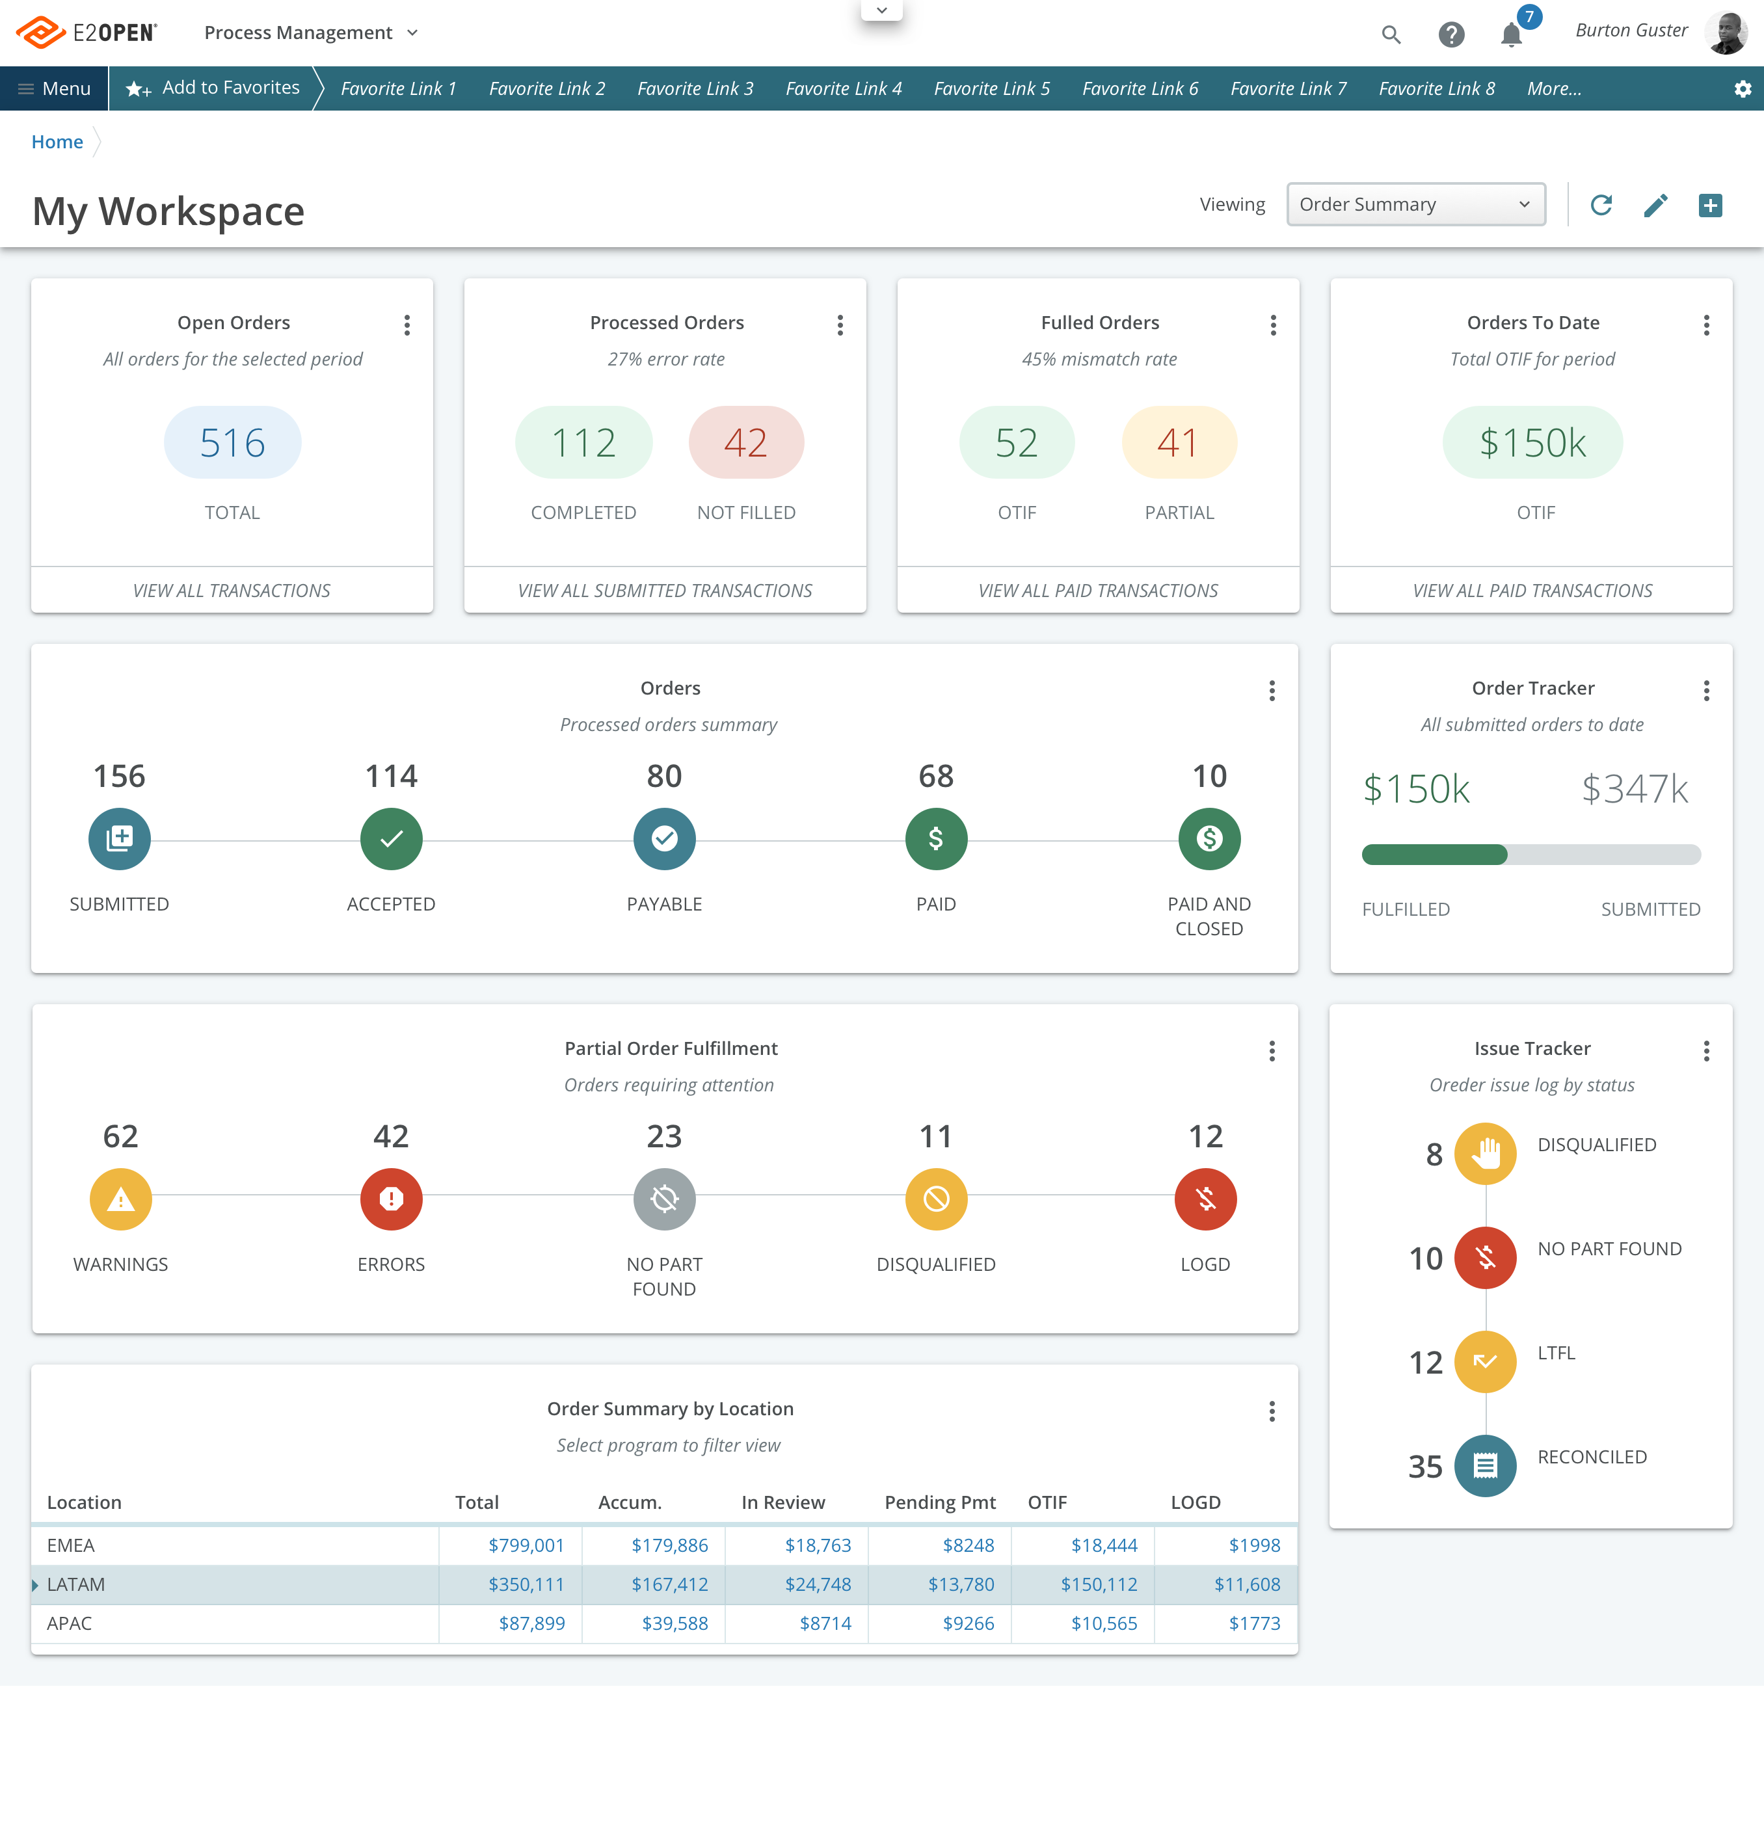
Task: Click the pencil edit workspace icon
Action: [x=1655, y=205]
